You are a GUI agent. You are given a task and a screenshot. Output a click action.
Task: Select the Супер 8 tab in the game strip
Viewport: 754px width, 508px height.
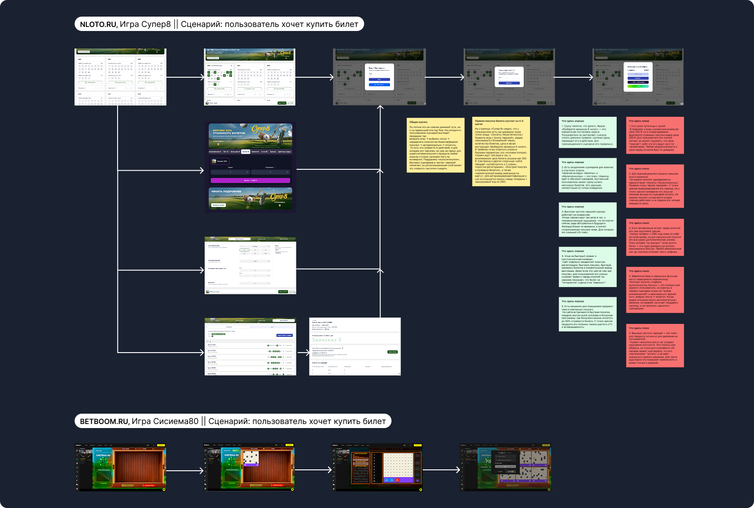245,152
